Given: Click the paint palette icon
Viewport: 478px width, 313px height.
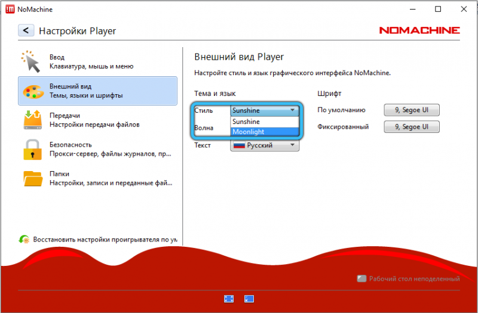Looking at the screenshot, I should click(x=33, y=92).
